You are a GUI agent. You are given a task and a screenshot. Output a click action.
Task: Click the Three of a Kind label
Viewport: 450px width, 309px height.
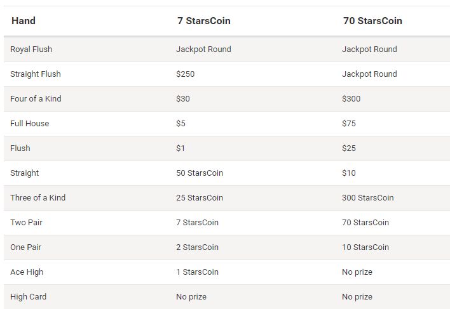click(38, 197)
